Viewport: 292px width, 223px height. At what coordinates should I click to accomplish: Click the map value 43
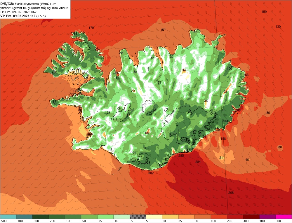coord(184,70)
